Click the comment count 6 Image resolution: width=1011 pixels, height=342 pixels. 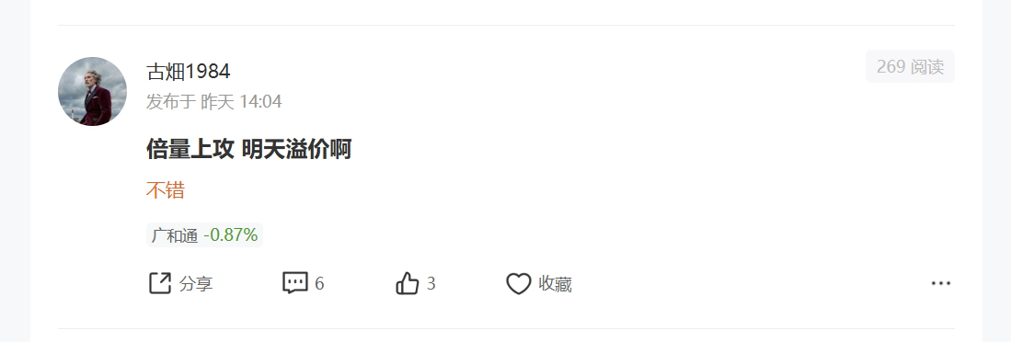(319, 284)
